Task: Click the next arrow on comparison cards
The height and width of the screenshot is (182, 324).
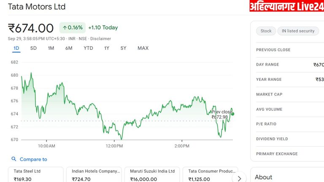Action: click(239, 178)
